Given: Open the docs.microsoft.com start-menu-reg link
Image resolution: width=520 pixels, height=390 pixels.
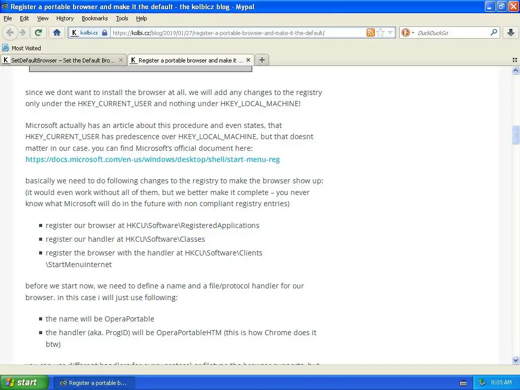Looking at the screenshot, I should 152,159.
